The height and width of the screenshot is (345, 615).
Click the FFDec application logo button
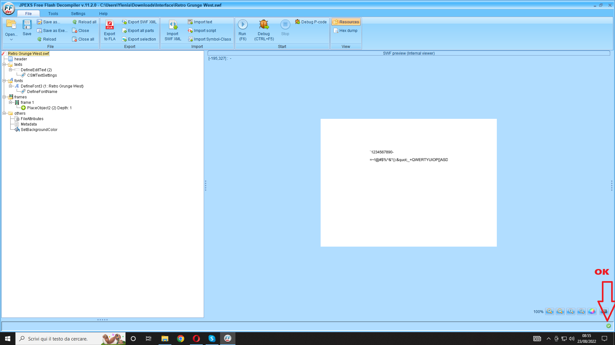point(9,9)
